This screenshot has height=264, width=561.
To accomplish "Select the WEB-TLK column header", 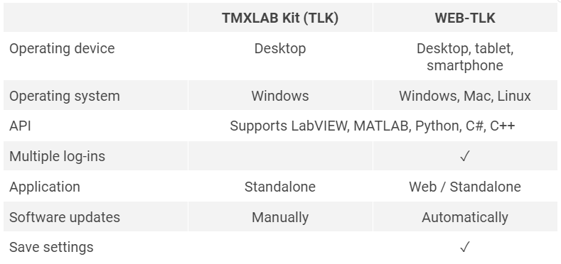I will (465, 18).
